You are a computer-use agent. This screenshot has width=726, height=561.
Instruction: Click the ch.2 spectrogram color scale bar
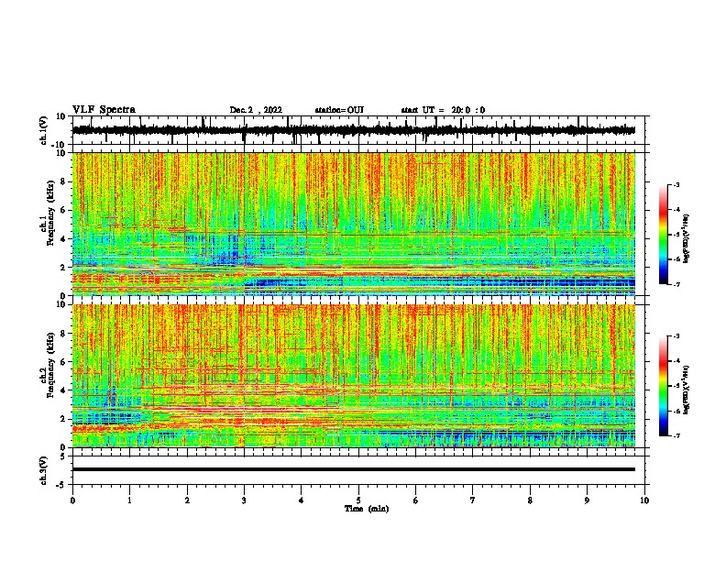click(664, 386)
